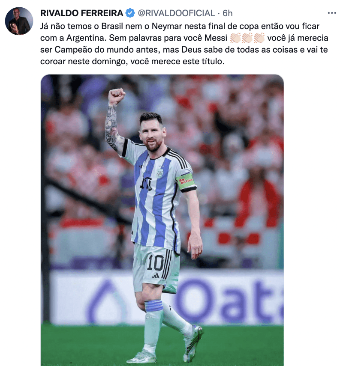Click the first clapping hands emoji
343x366 pixels.
click(235, 38)
